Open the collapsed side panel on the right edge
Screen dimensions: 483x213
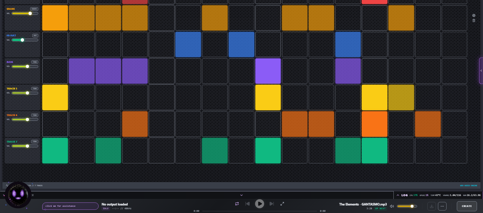(481, 71)
